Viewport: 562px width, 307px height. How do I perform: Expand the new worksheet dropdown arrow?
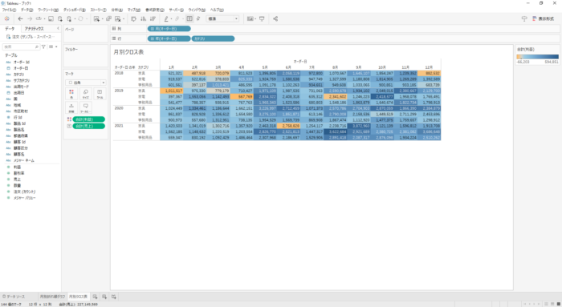coord(102,19)
